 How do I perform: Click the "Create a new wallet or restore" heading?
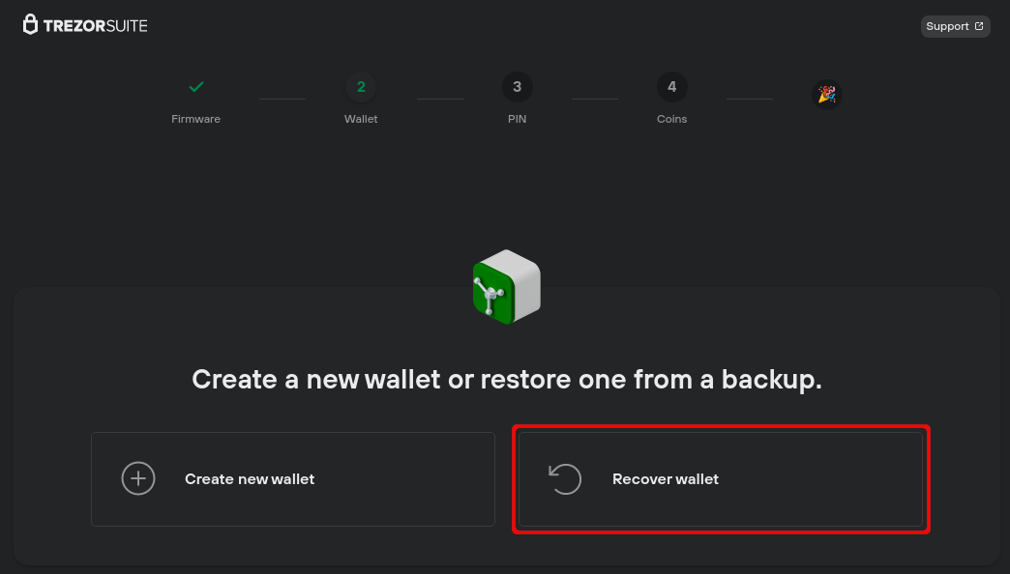507,379
